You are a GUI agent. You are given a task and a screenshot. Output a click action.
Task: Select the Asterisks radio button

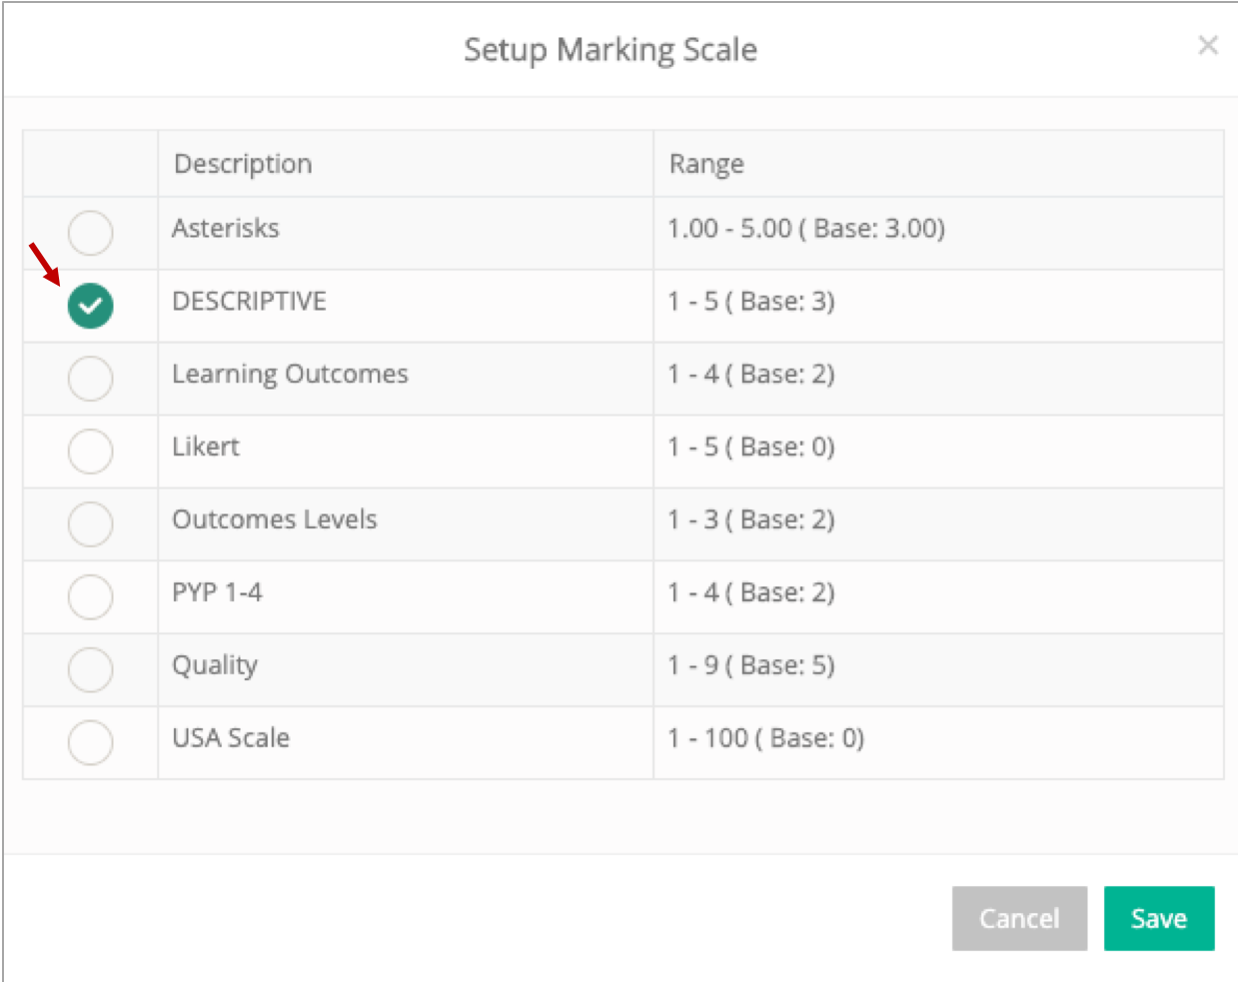[90, 233]
